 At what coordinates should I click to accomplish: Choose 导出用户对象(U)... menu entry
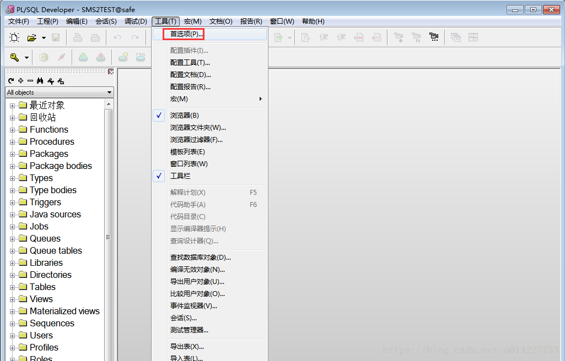tap(209, 282)
